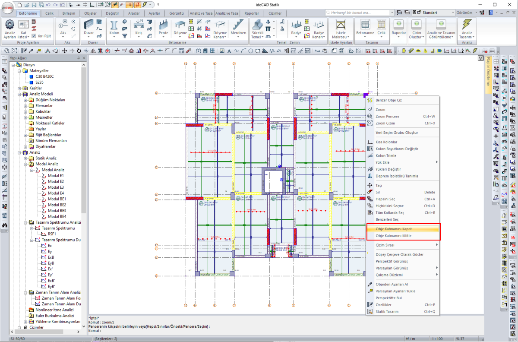This screenshot has width=518, height=342.
Task: Toggle the Yarı Rijit checkbox
Action: pos(34,36)
